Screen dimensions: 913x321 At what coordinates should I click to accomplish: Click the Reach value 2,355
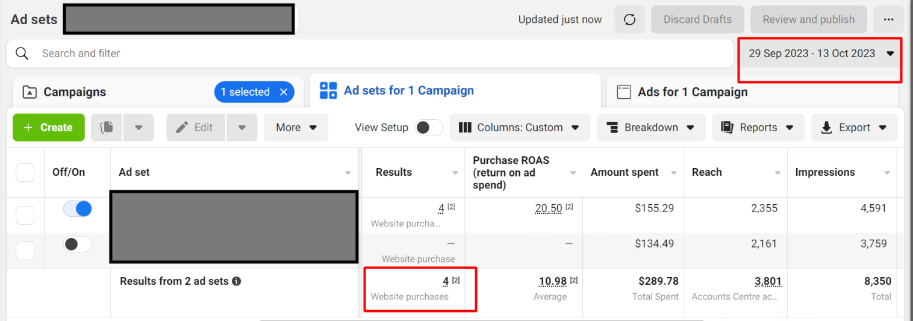pos(763,208)
